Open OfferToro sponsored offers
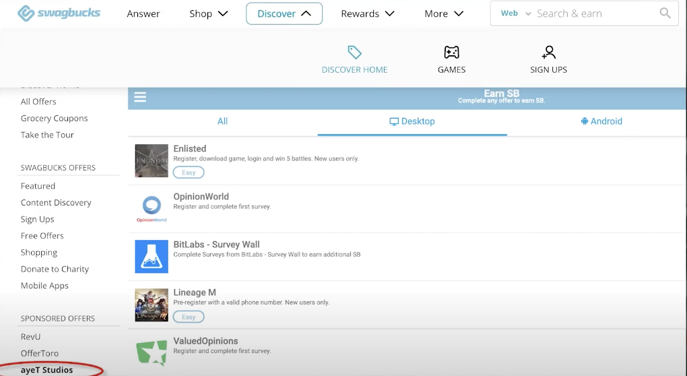 pyautogui.click(x=40, y=353)
